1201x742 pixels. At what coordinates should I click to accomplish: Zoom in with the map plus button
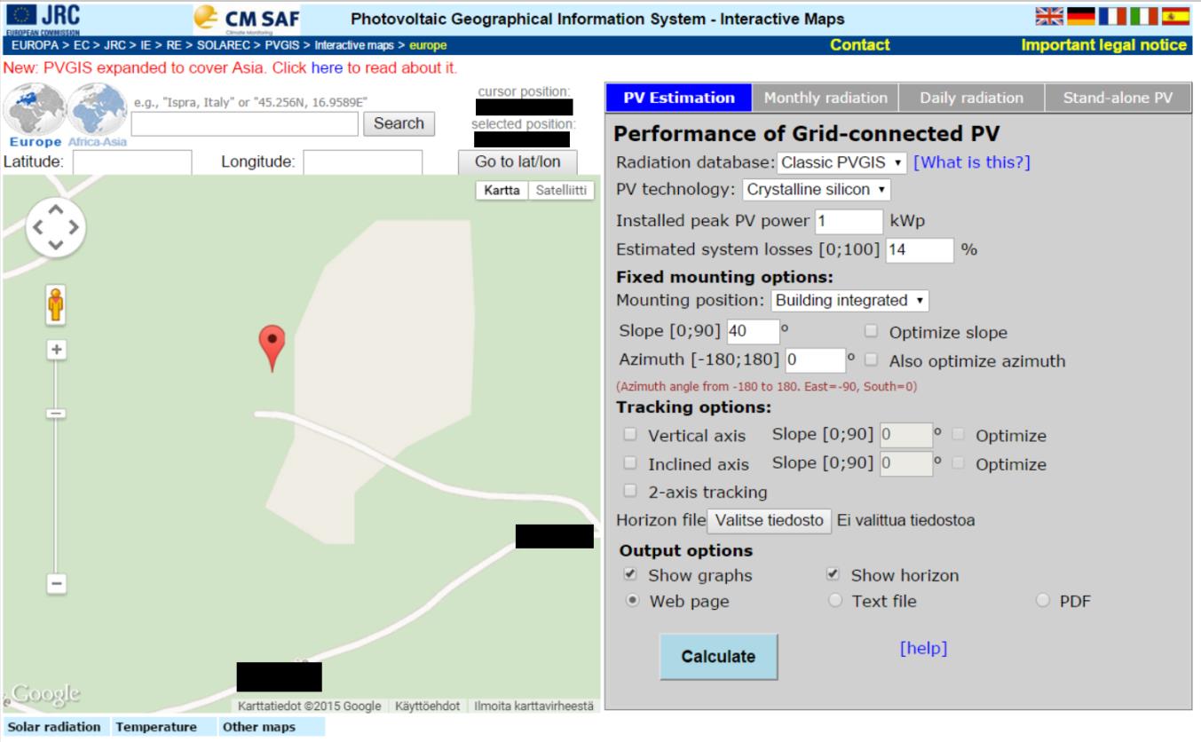pyautogui.click(x=56, y=350)
